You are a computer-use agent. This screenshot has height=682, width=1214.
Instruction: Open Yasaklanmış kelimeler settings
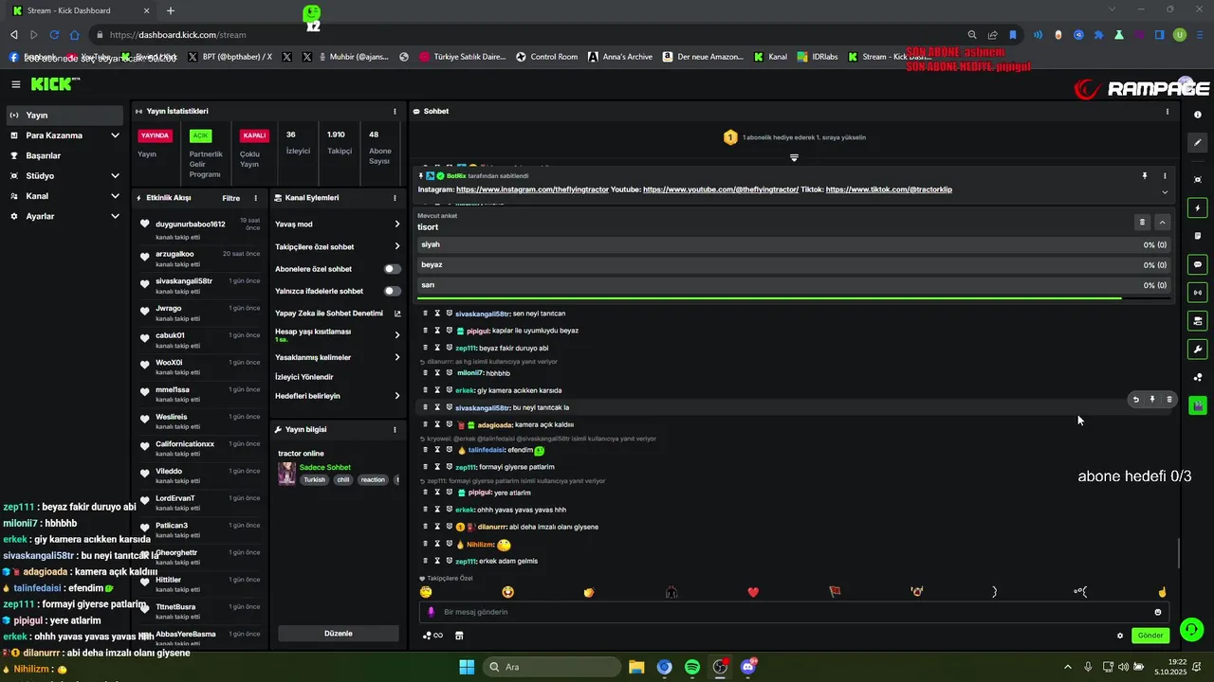coord(338,358)
